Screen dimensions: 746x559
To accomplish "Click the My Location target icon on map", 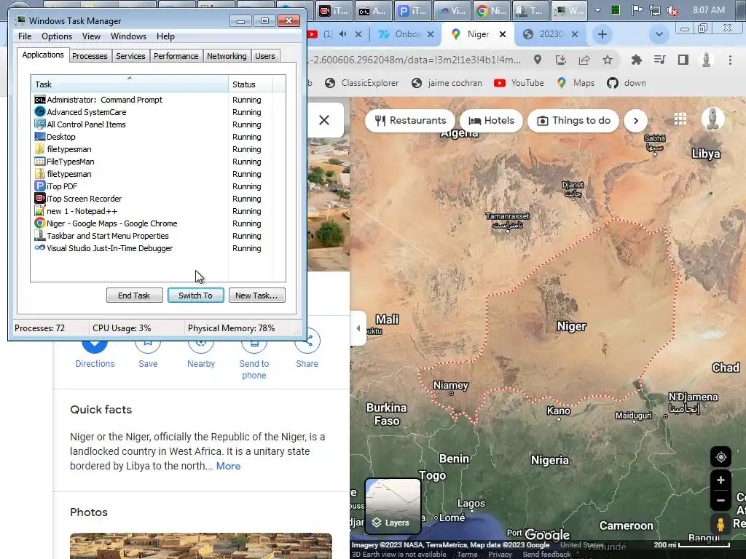I will coord(721,457).
